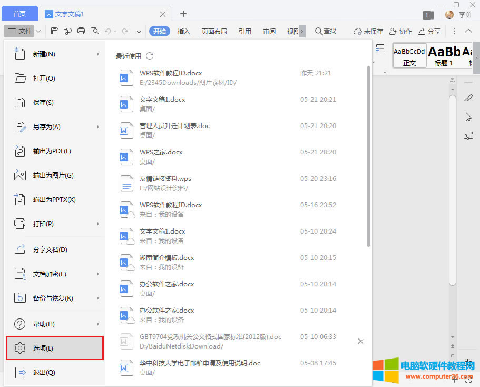Switch to the 插入 ribbon tab
This screenshot has height=387, width=480.
point(184,31)
